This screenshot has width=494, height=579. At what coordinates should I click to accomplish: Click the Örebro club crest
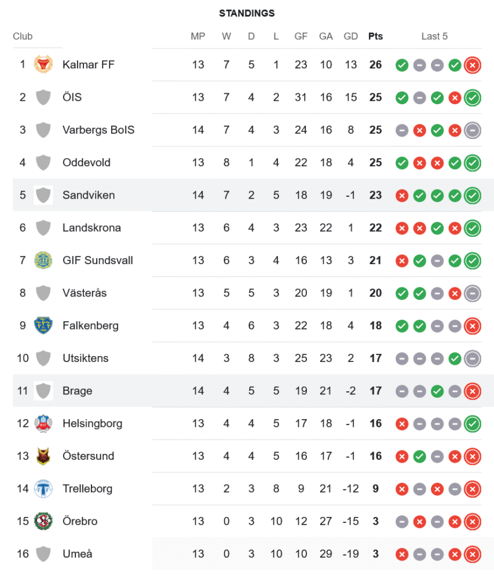point(43,521)
